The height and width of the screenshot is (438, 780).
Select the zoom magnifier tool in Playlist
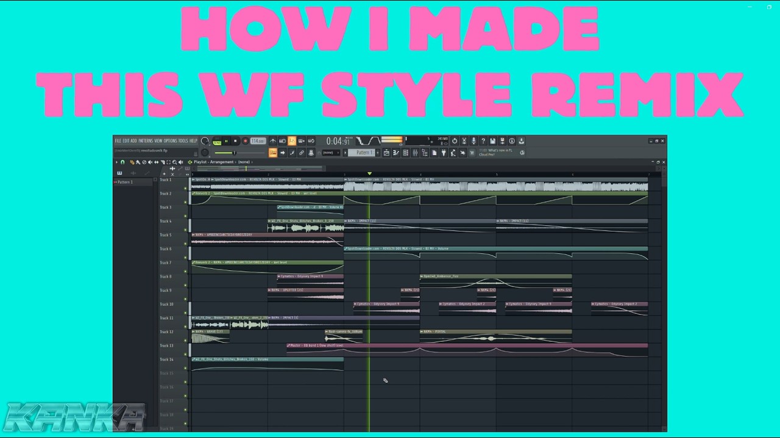(174, 162)
